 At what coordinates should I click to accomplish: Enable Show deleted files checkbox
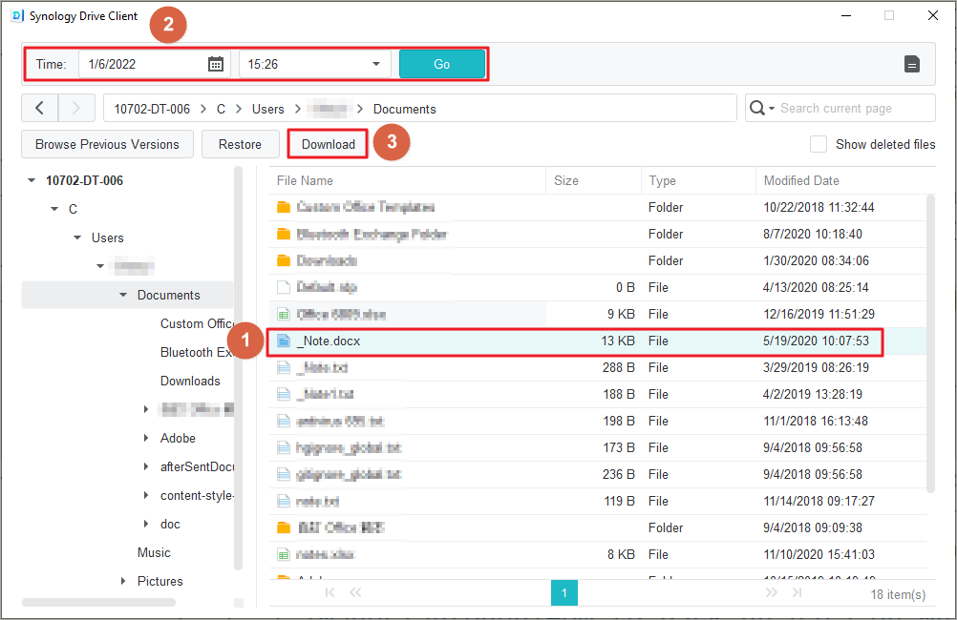(819, 144)
